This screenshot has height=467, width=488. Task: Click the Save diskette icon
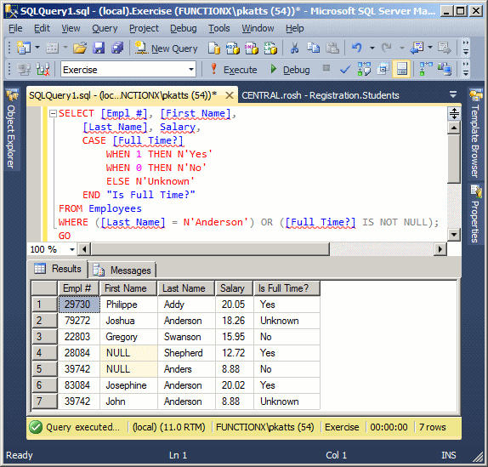[x=99, y=48]
